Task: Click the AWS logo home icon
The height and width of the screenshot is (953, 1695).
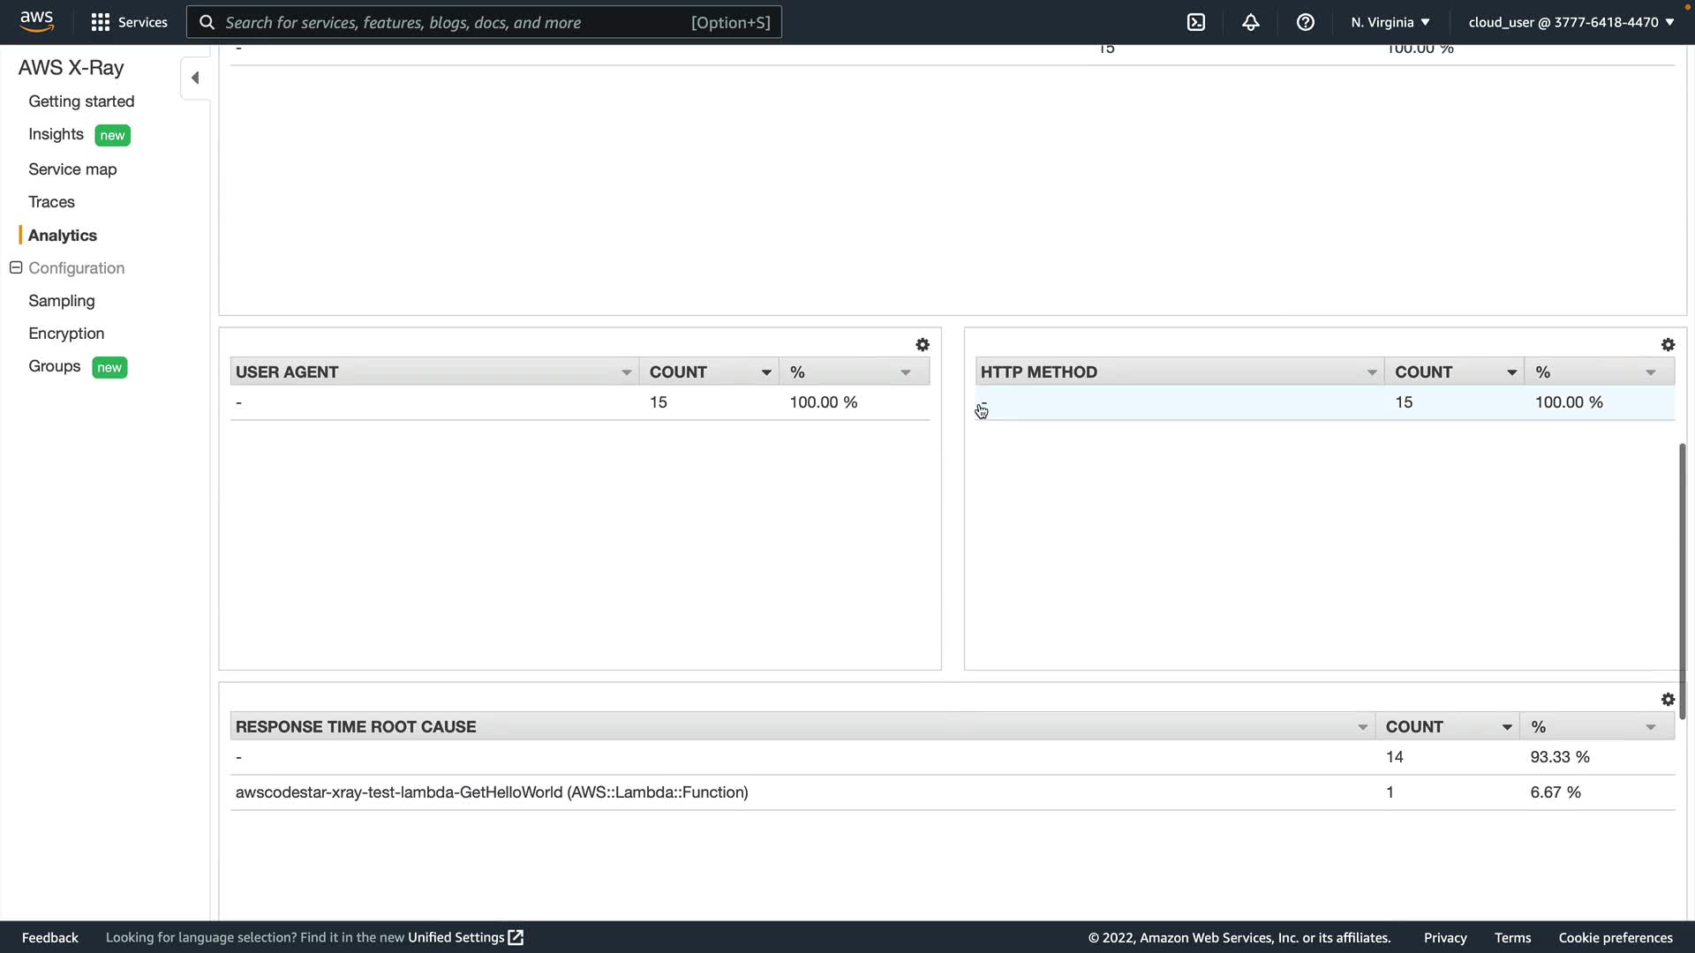Action: click(x=36, y=21)
